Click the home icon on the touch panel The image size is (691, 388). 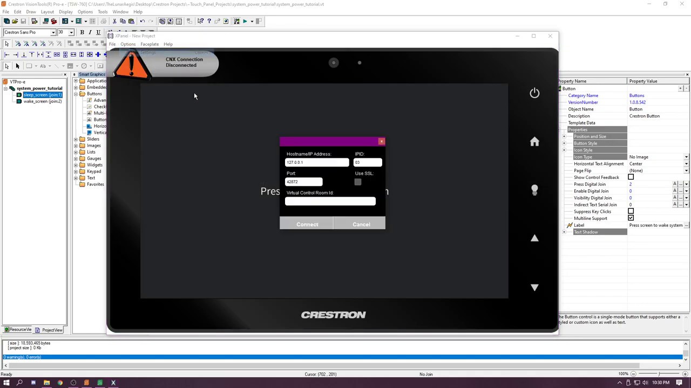[x=534, y=141]
